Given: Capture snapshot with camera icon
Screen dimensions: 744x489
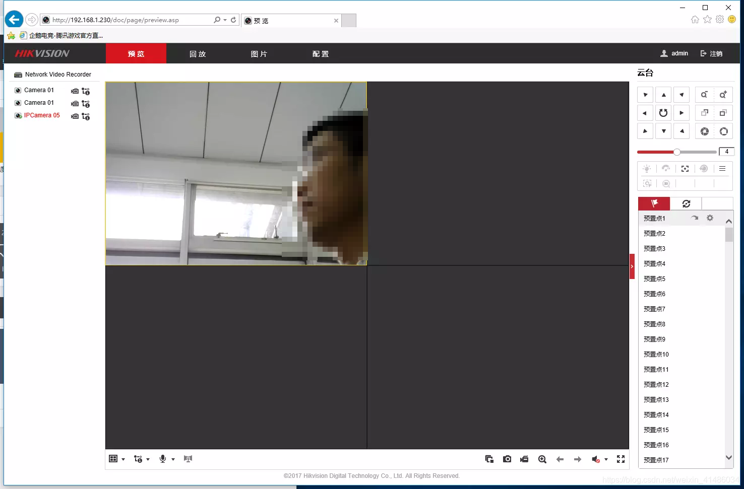Looking at the screenshot, I should pos(507,459).
